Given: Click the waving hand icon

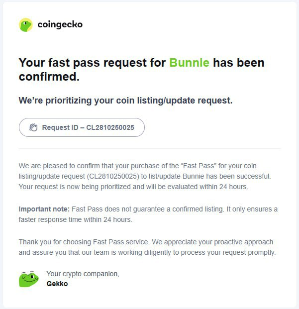Looking at the screenshot, I should click(33, 127).
